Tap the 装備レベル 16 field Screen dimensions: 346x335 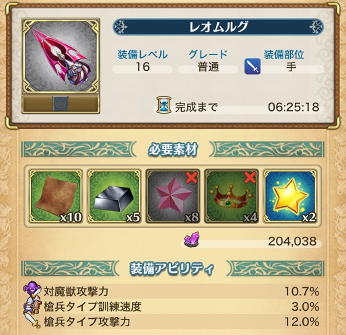click(x=143, y=61)
